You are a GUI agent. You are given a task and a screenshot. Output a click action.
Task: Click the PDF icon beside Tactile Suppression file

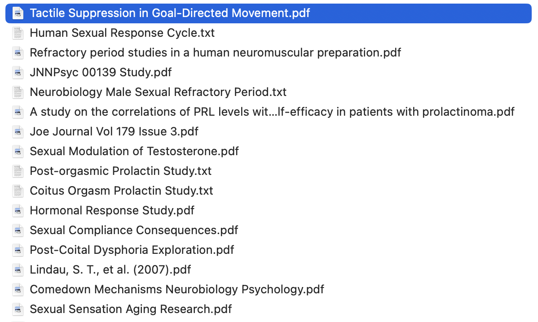[18, 13]
